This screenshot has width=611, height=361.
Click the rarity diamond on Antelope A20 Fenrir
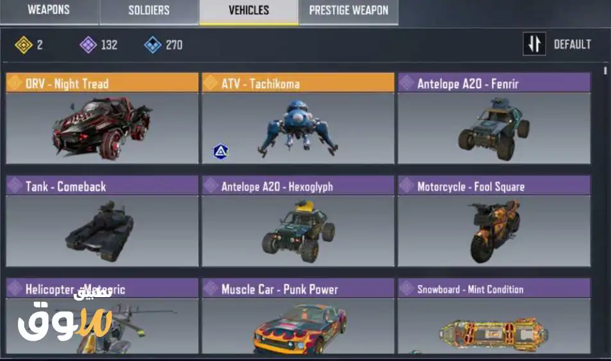[x=407, y=83]
